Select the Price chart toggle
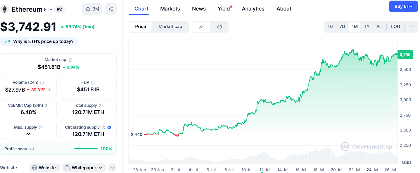420x173 pixels. tap(141, 27)
